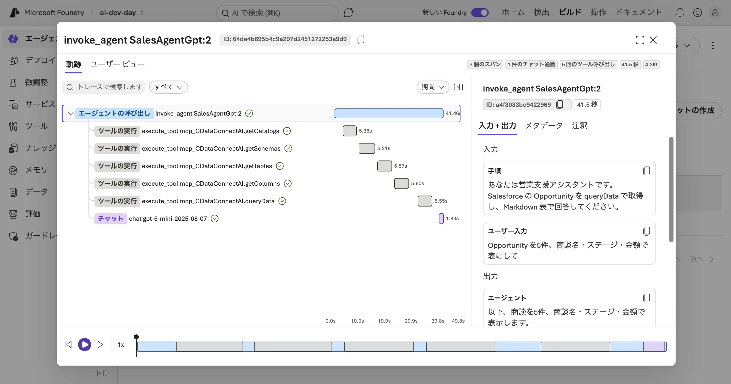Viewport: 731px width, 384px height.
Task: Collapse the side detail panel icon
Action: pyautogui.click(x=458, y=87)
